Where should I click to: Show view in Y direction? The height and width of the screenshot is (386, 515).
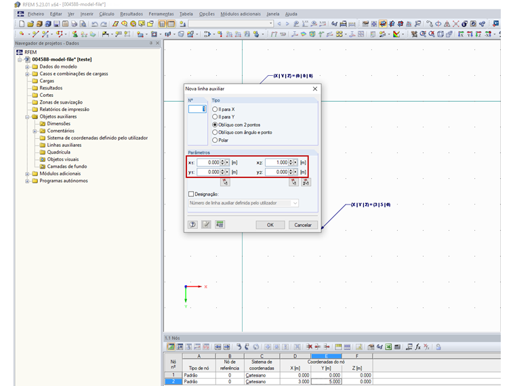[470, 34]
